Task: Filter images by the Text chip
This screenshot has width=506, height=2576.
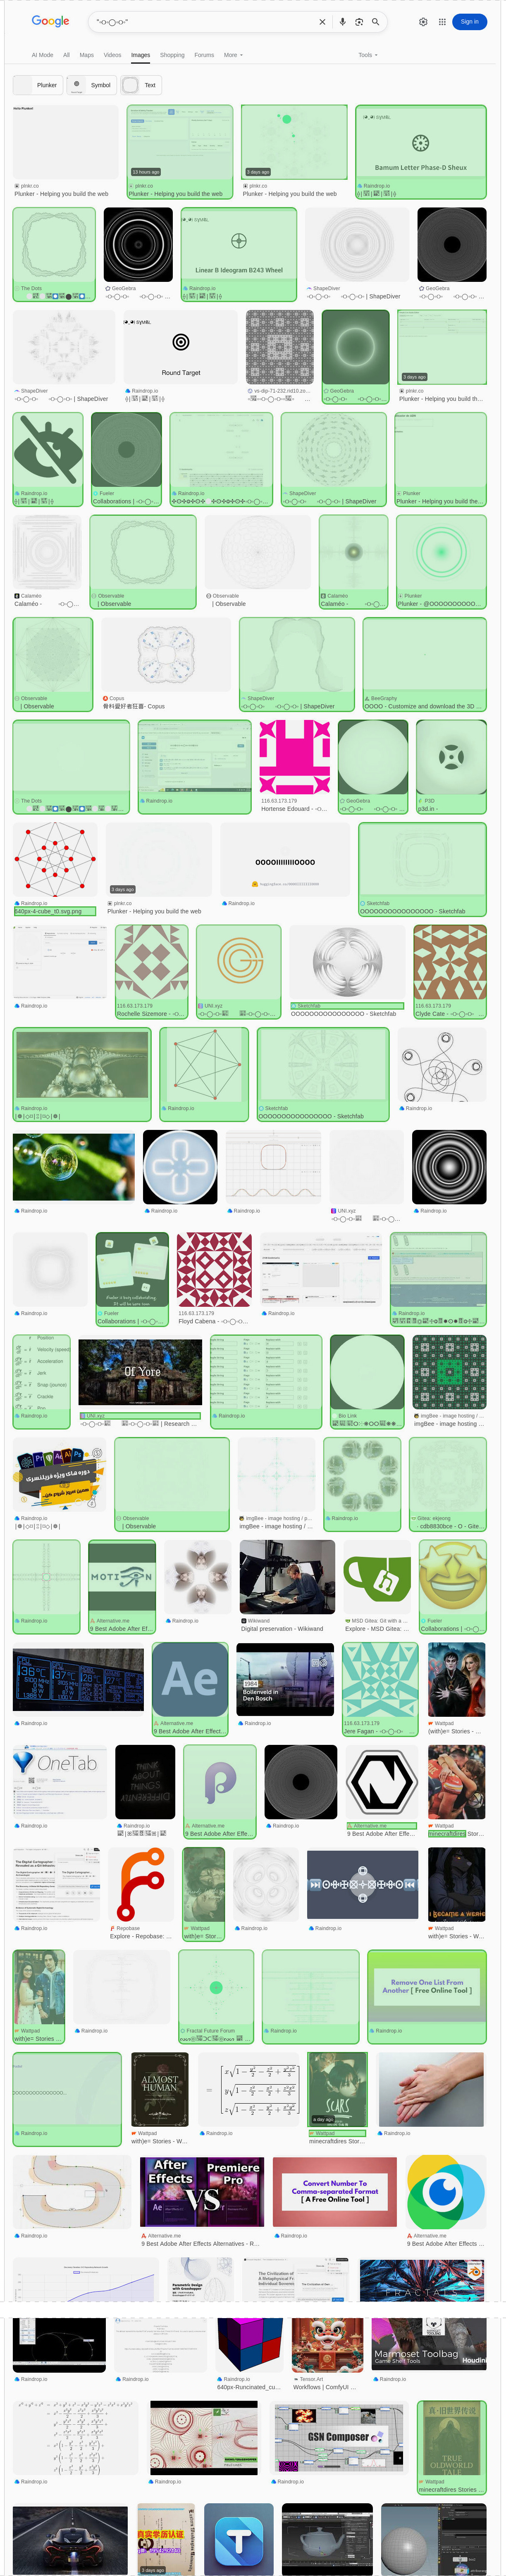Action: click(141, 85)
